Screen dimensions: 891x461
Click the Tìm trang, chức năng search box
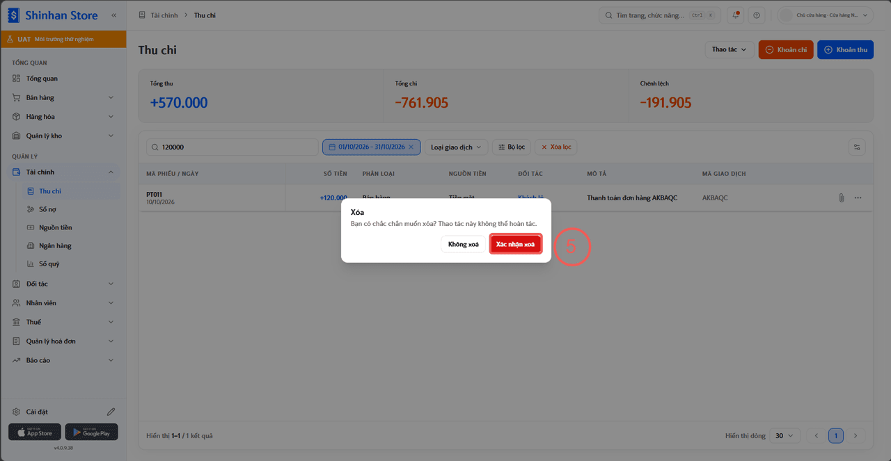(x=661, y=15)
